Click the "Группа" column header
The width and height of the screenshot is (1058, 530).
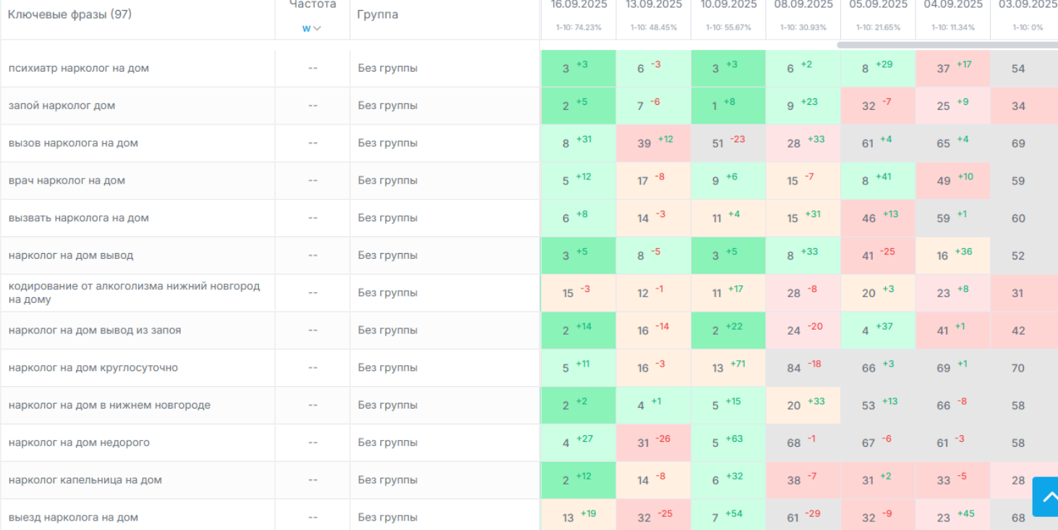[377, 14]
